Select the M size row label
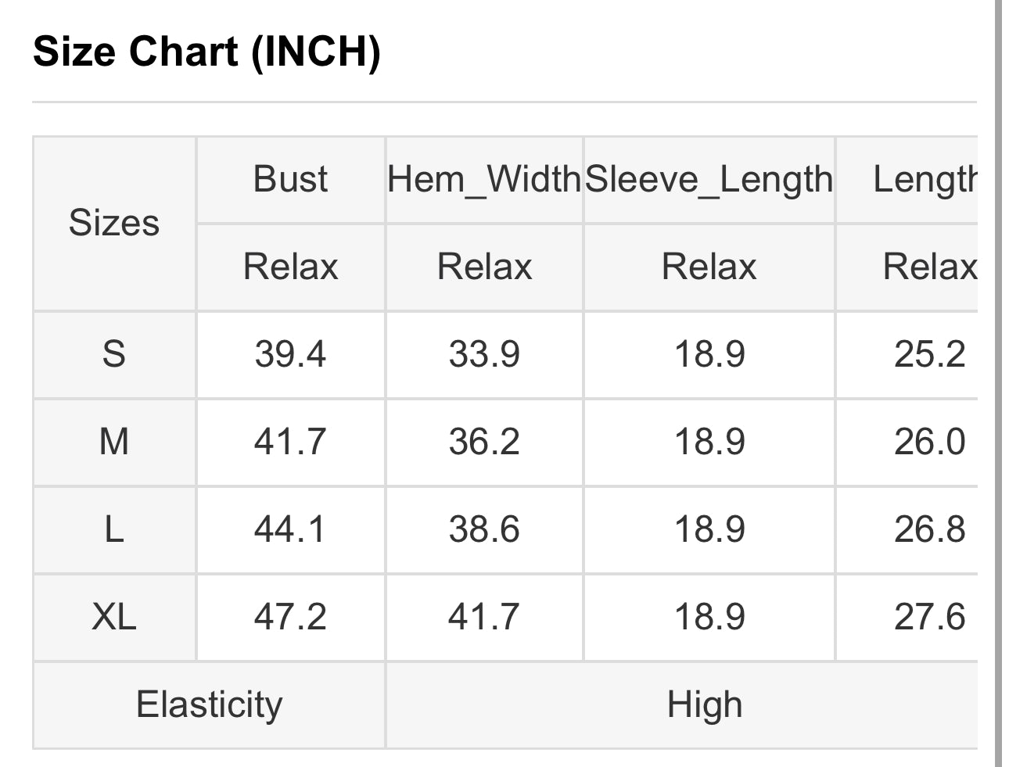The height and width of the screenshot is (767, 1009). click(x=114, y=442)
